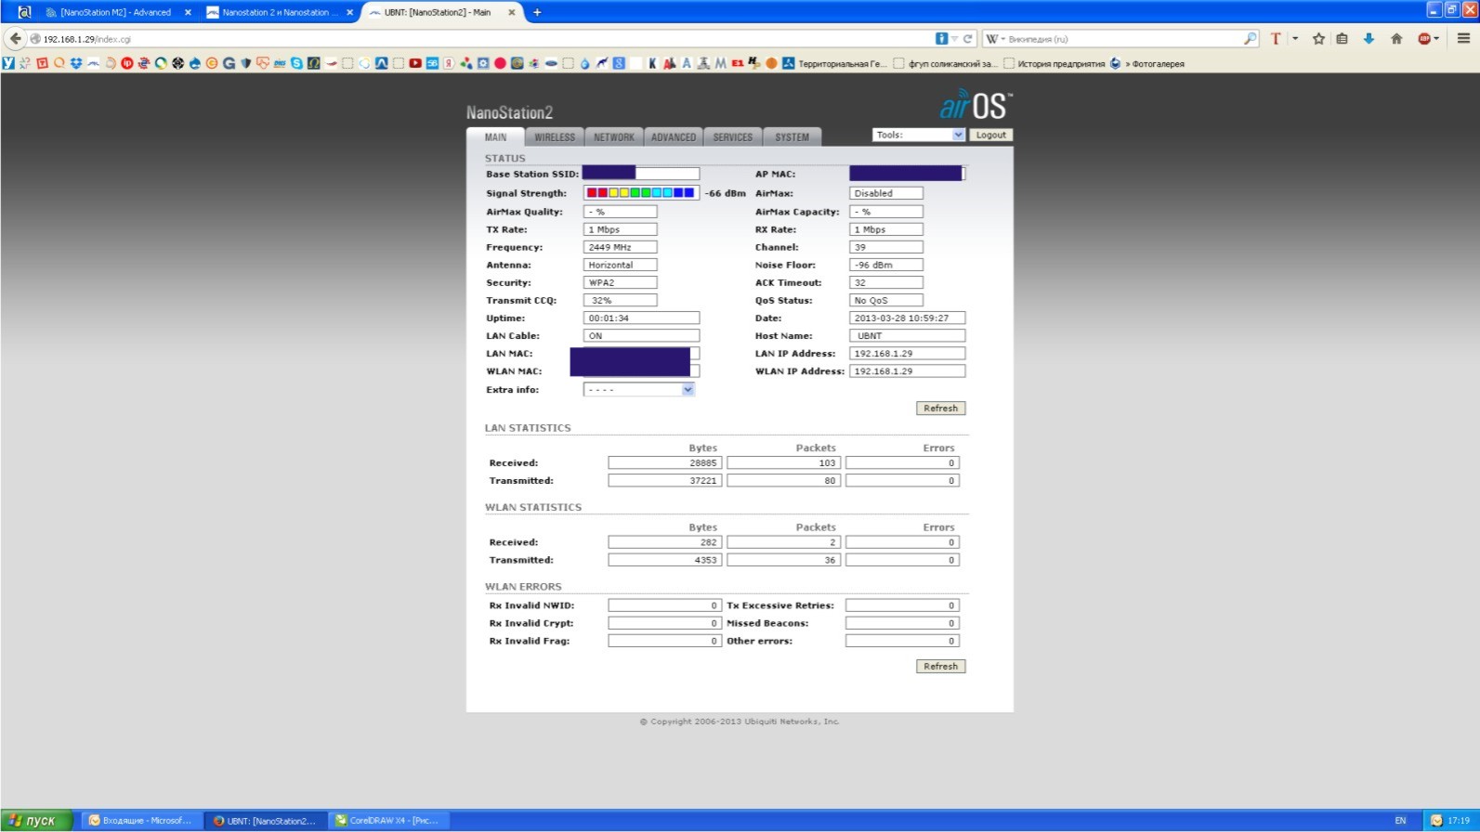Open the orange circle bookmark icon

click(771, 63)
